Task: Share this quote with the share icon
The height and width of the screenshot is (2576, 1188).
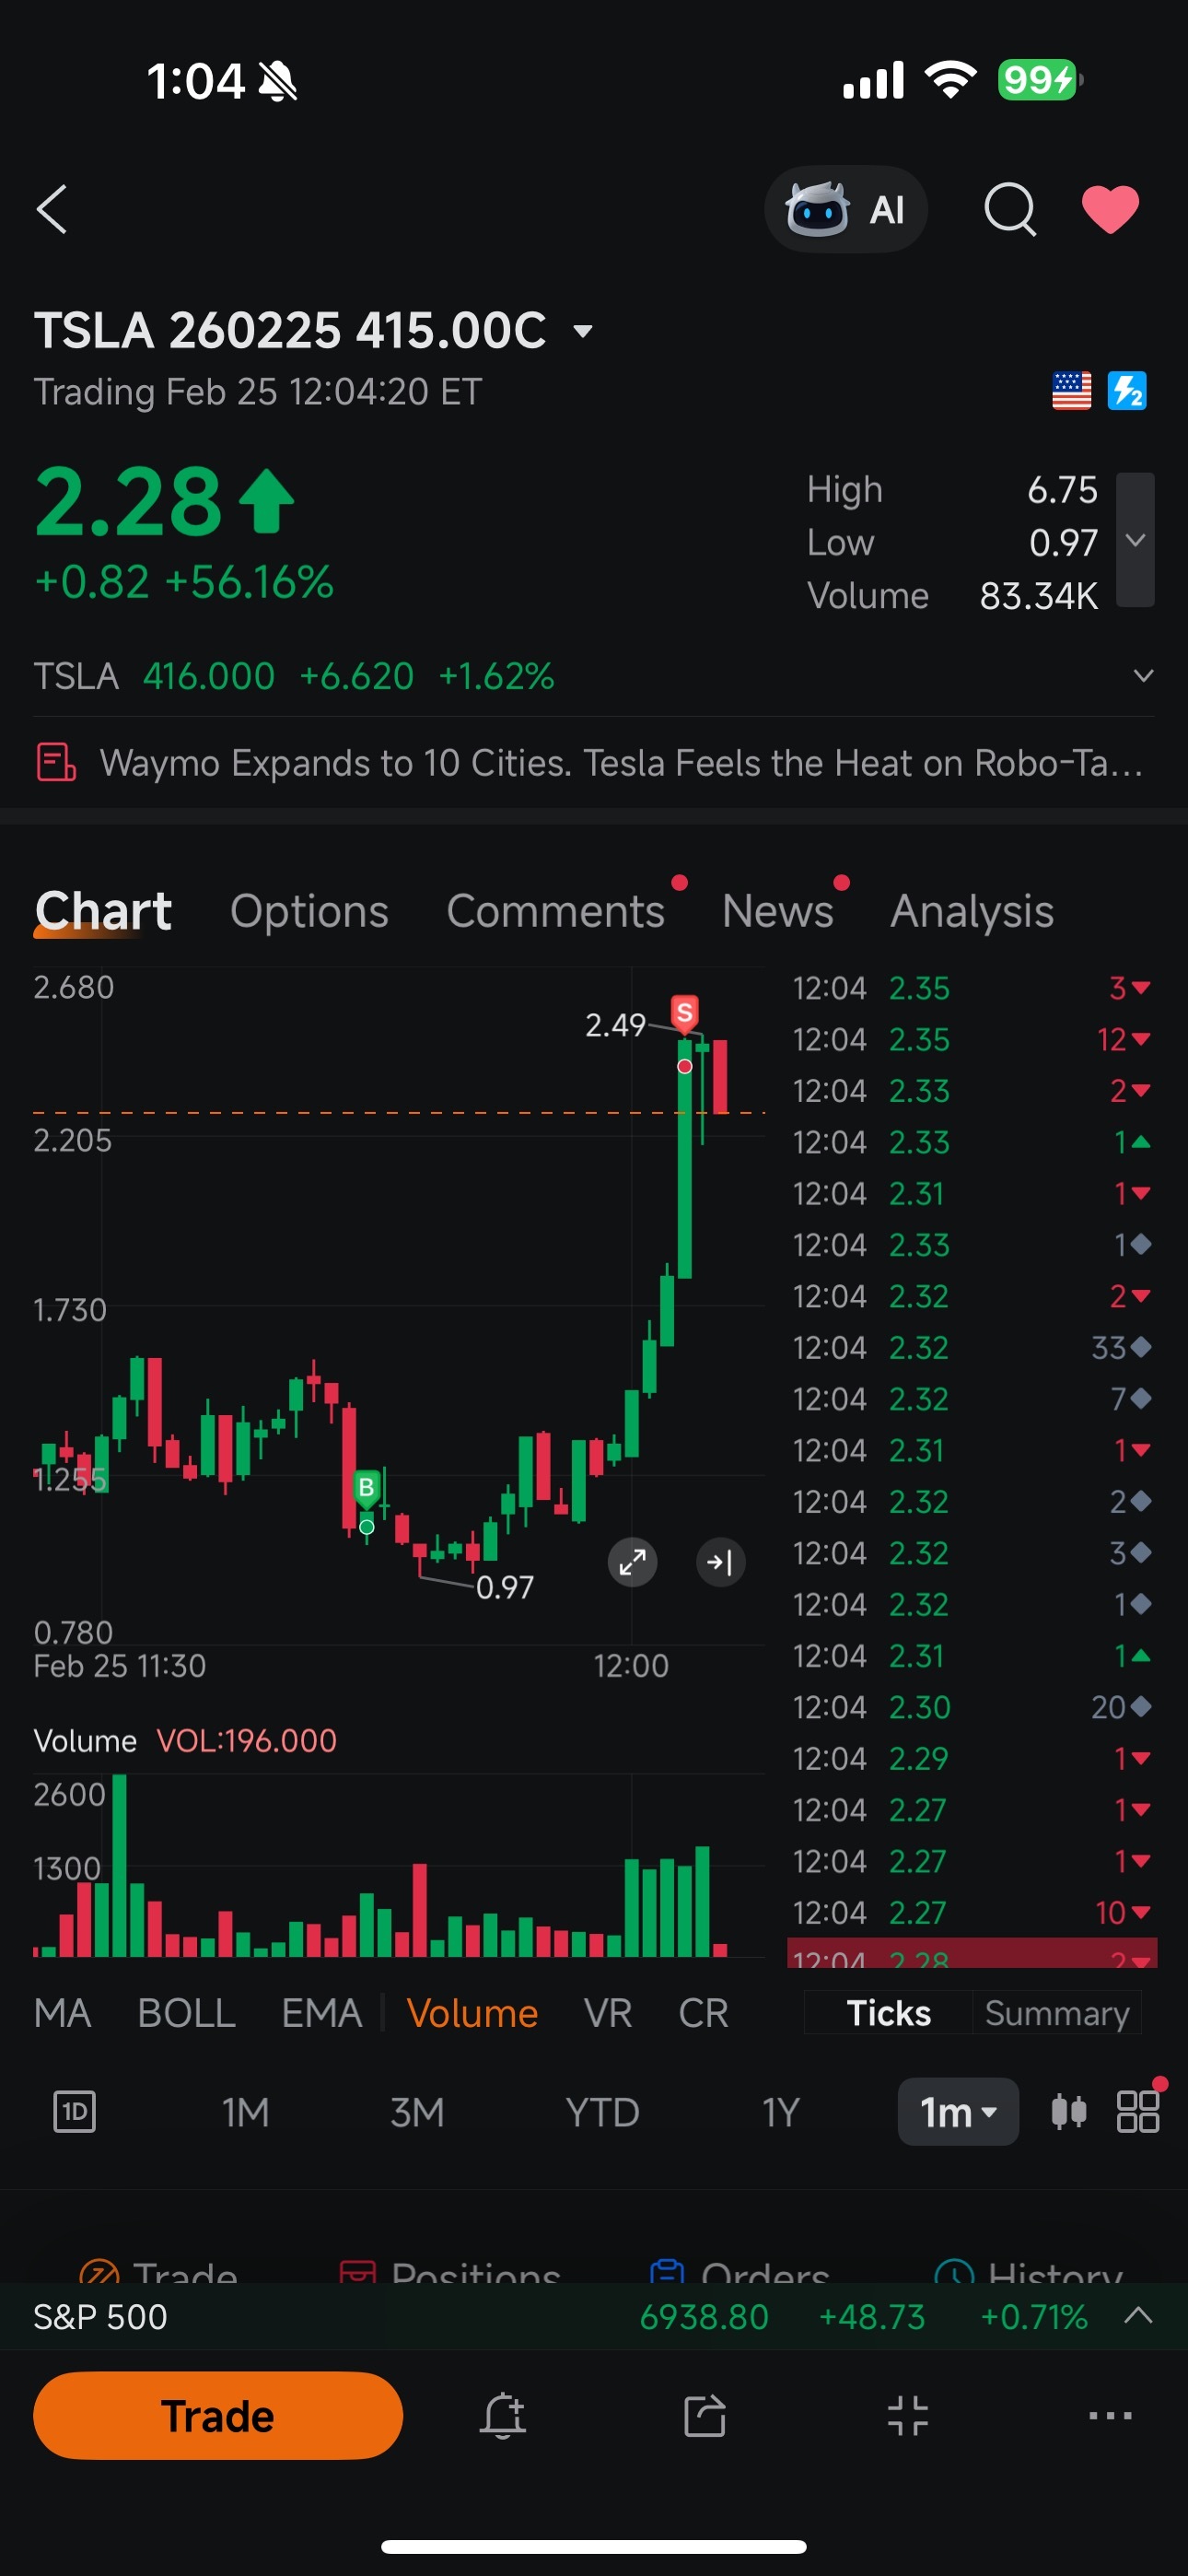Action: tap(704, 2416)
